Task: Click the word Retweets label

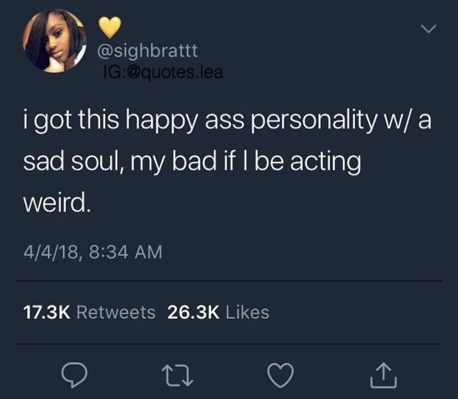Action: pos(115,312)
